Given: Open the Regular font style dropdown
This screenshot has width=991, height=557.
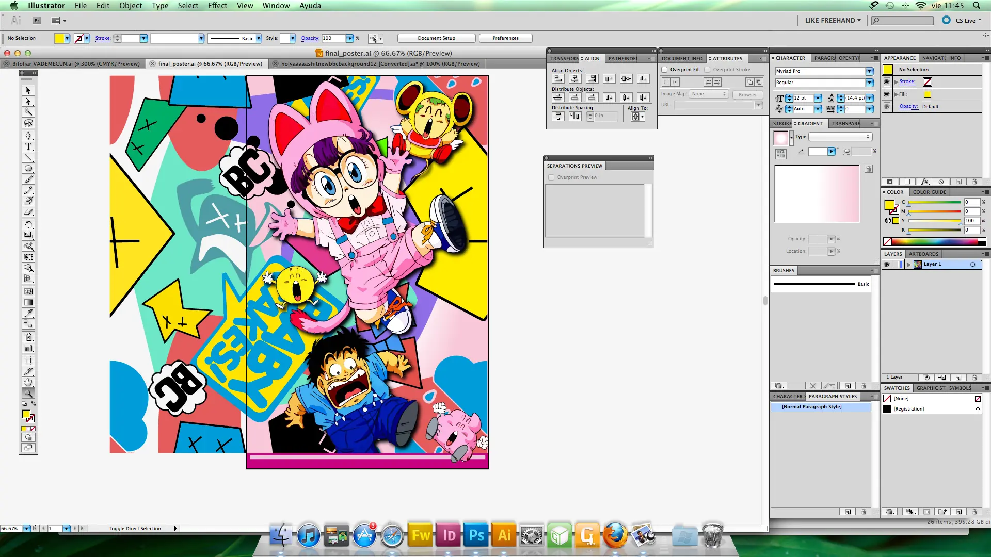Looking at the screenshot, I should pos(870,83).
